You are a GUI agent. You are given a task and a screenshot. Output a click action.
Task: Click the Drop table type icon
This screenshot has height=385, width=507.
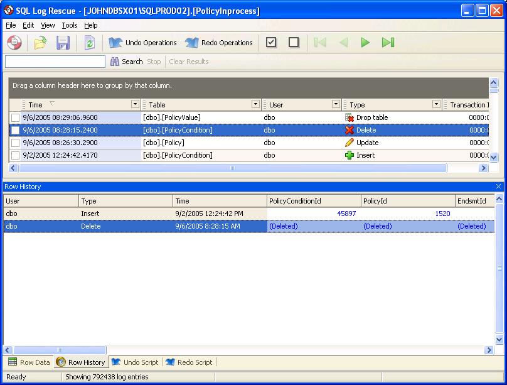click(x=350, y=117)
